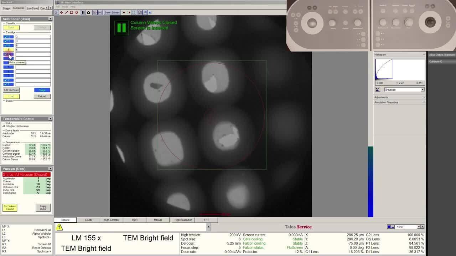Viewport: 456px width, 256px height.
Task: Open the Autoloader panel flyout arrow
Action: [x=50, y=19]
